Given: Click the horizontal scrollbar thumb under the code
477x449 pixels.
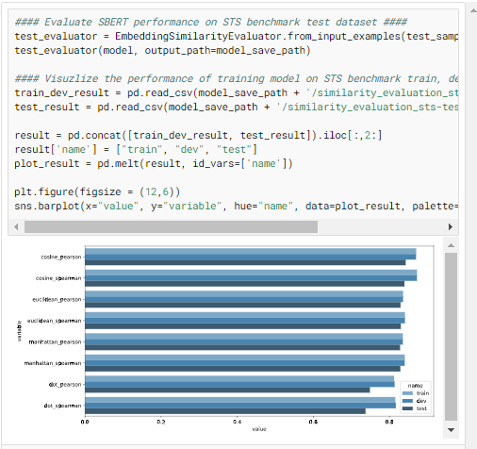Looking at the screenshot, I should click(171, 226).
